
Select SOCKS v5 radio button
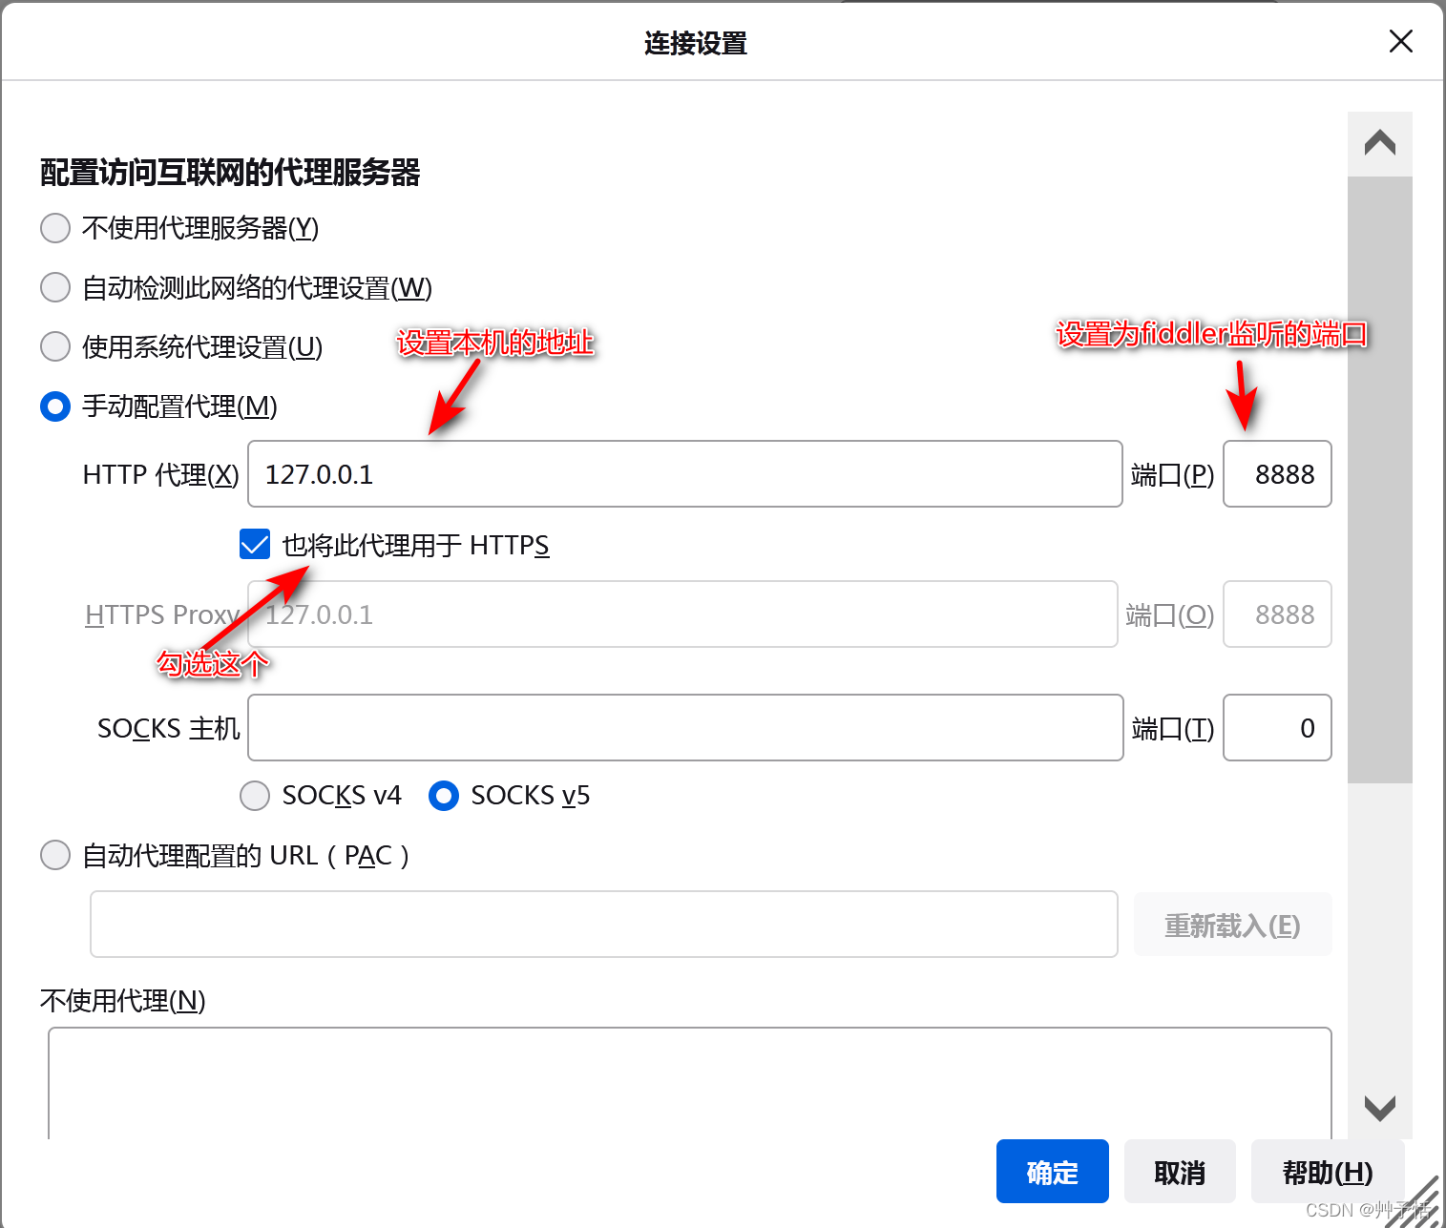click(444, 796)
